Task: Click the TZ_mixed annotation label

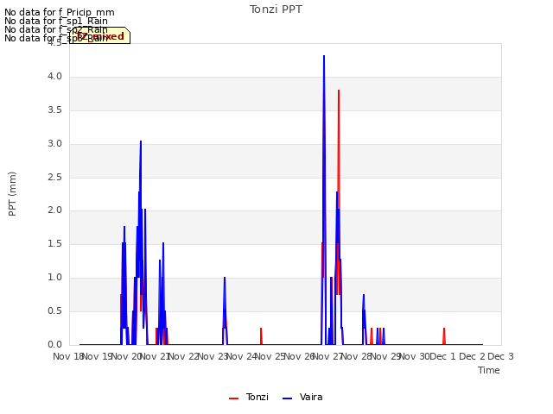Action: point(100,36)
